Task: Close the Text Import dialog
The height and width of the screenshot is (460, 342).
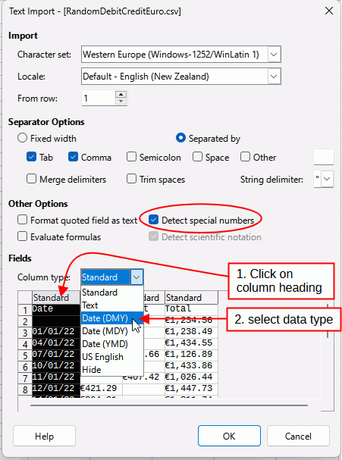Action: click(329, 11)
